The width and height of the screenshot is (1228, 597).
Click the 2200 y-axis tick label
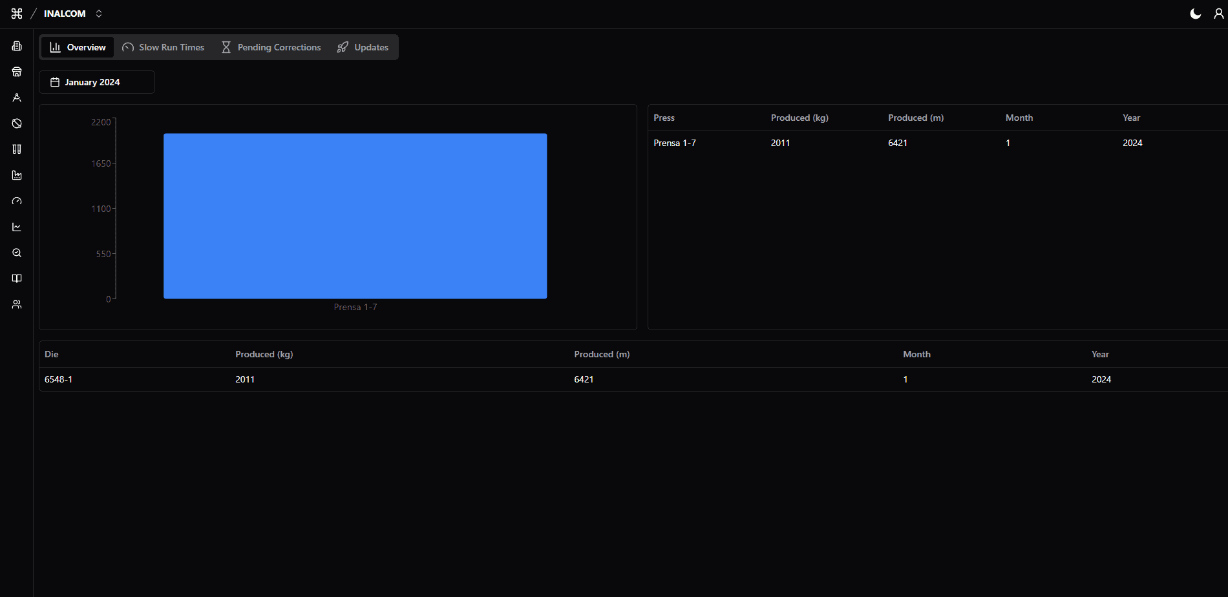(x=101, y=122)
